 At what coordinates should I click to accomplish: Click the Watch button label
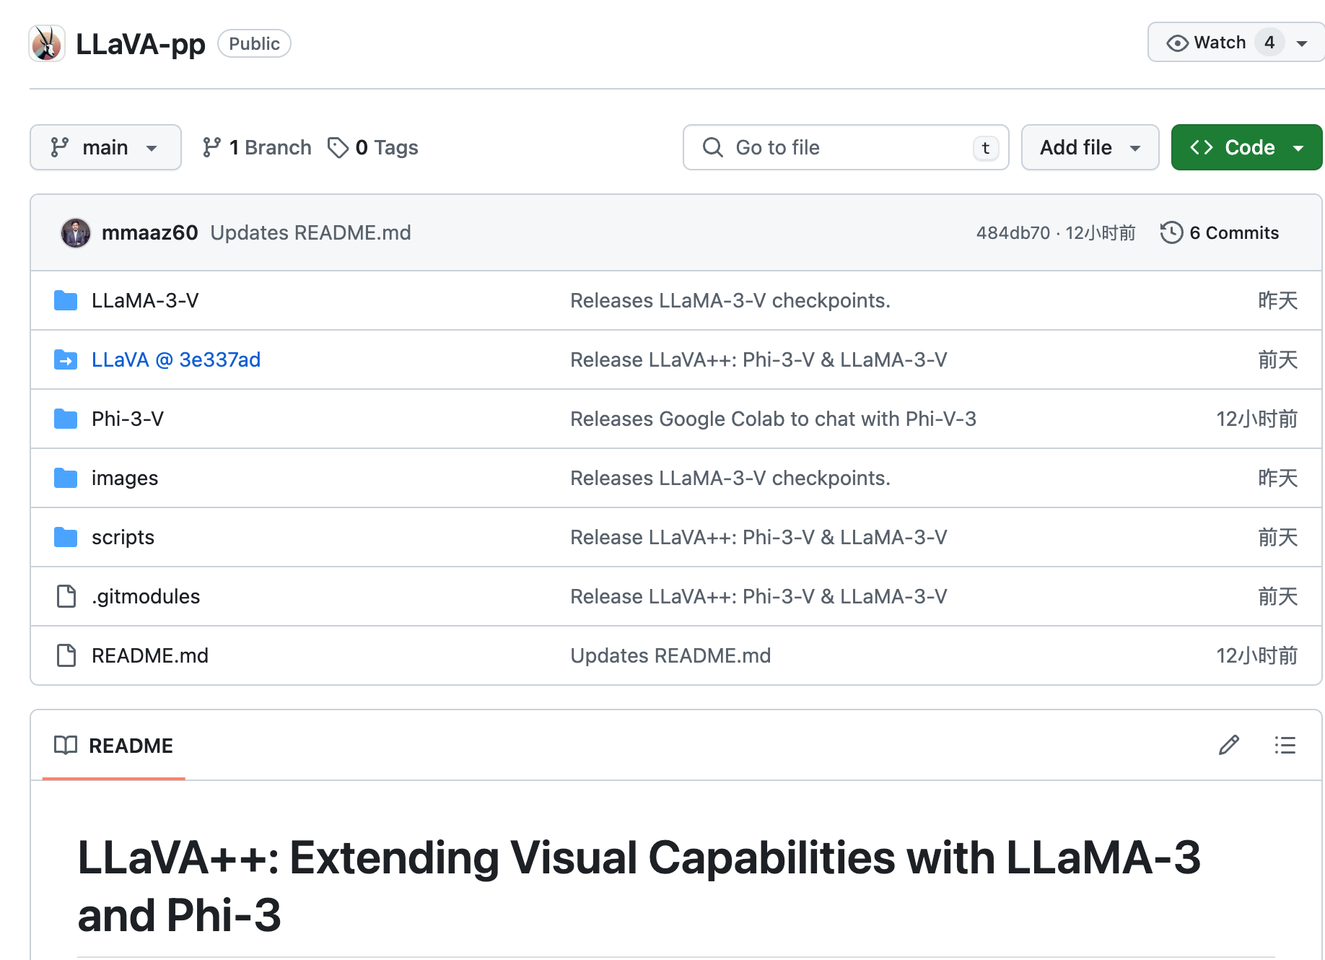click(1220, 43)
